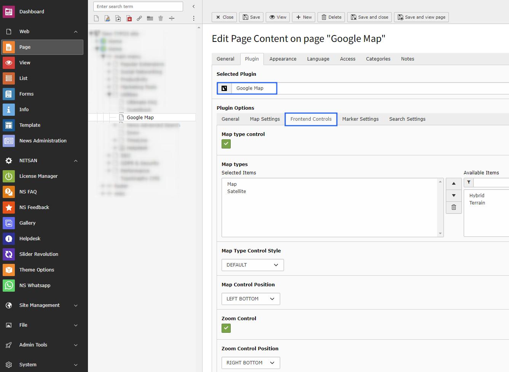Focus the page tree search field

[138, 6]
